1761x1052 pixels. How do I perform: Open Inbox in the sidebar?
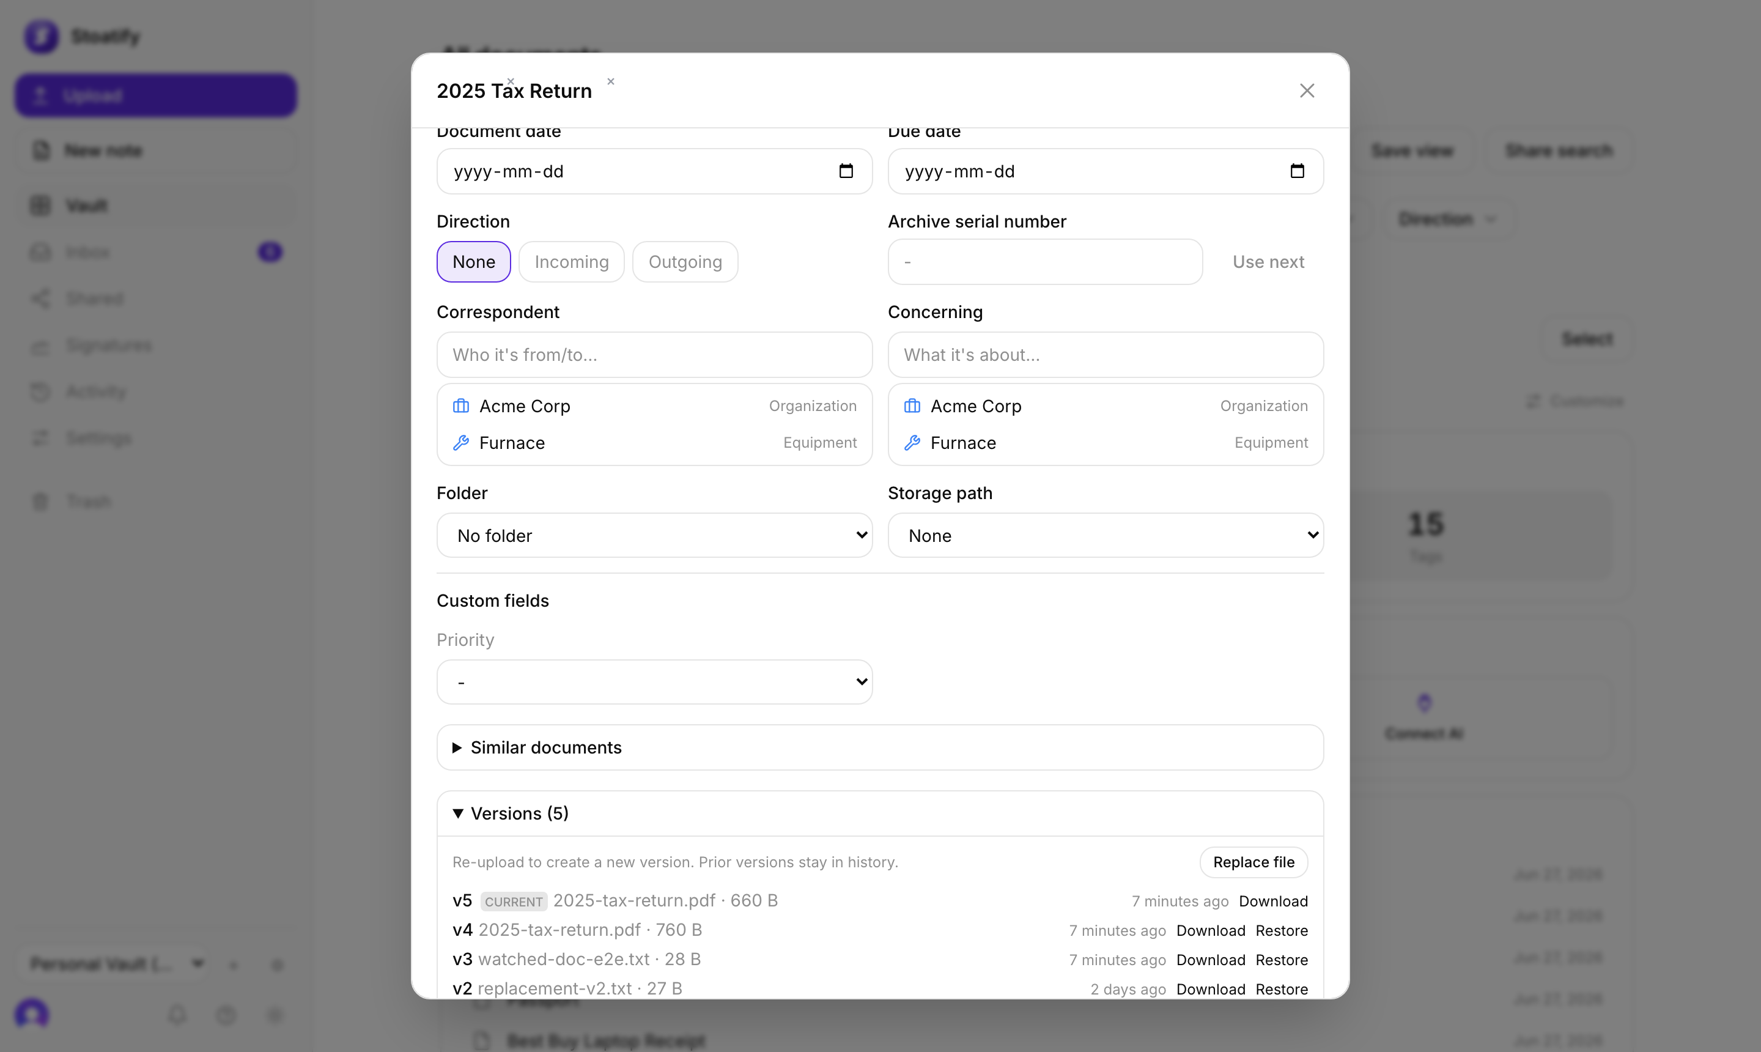coord(156,251)
